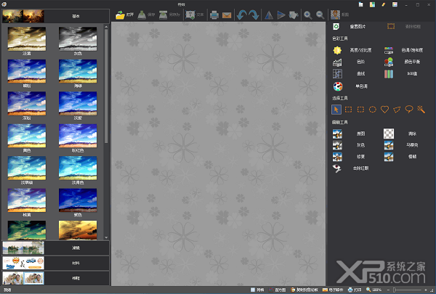Open the 曲线 curves grid tool
Viewport: 436px width, 294px height.
(337, 73)
